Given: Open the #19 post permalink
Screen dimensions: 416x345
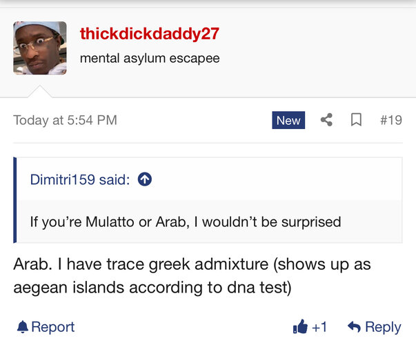Looking at the screenshot, I should pos(391,120).
